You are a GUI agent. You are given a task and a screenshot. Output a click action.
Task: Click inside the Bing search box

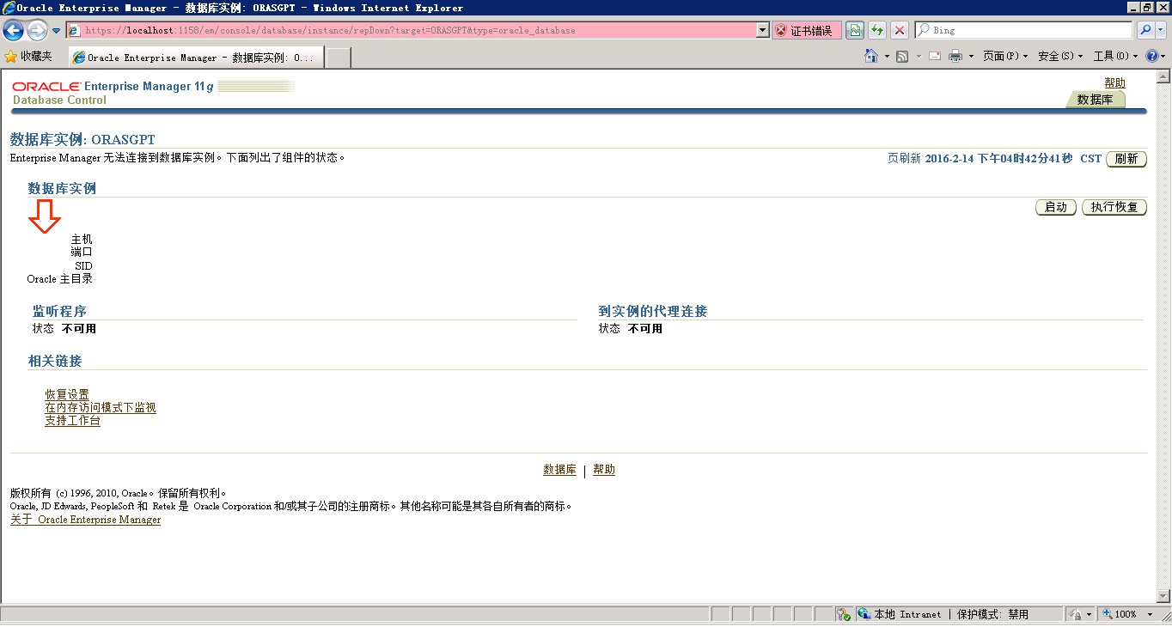click(1024, 30)
